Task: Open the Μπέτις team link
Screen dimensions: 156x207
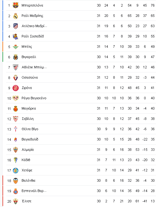Action: click(27, 47)
